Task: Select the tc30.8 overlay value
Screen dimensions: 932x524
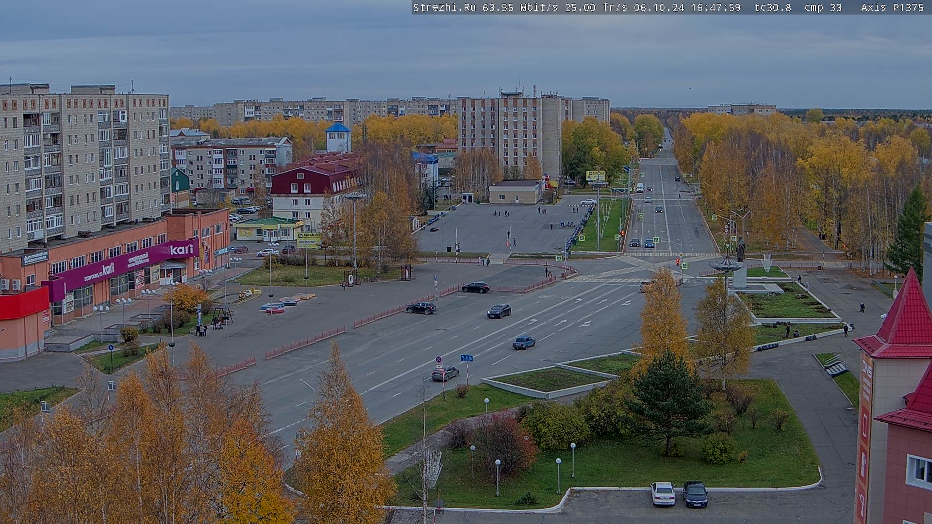Action: coord(773,7)
